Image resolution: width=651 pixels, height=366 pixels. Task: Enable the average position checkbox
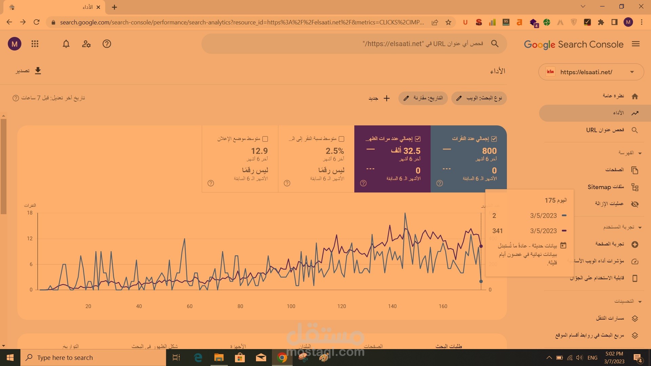tap(265, 139)
